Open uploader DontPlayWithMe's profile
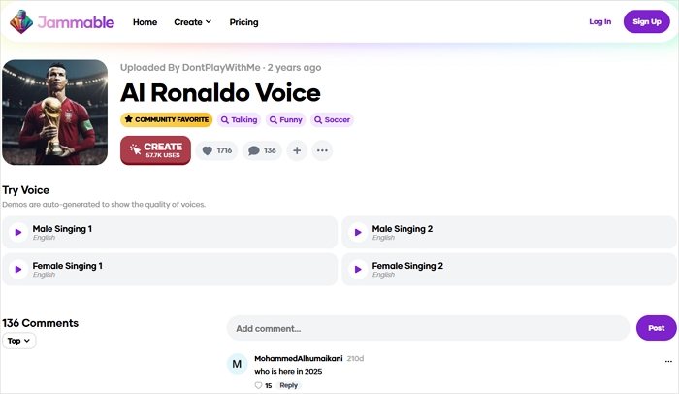This screenshot has height=394, width=679. tap(221, 68)
